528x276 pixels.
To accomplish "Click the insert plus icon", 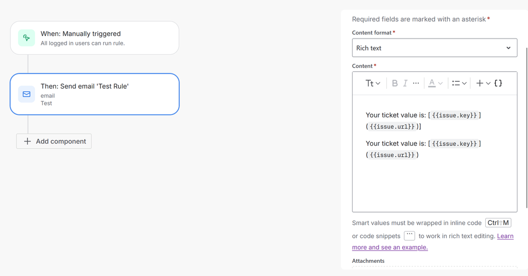I will point(480,83).
